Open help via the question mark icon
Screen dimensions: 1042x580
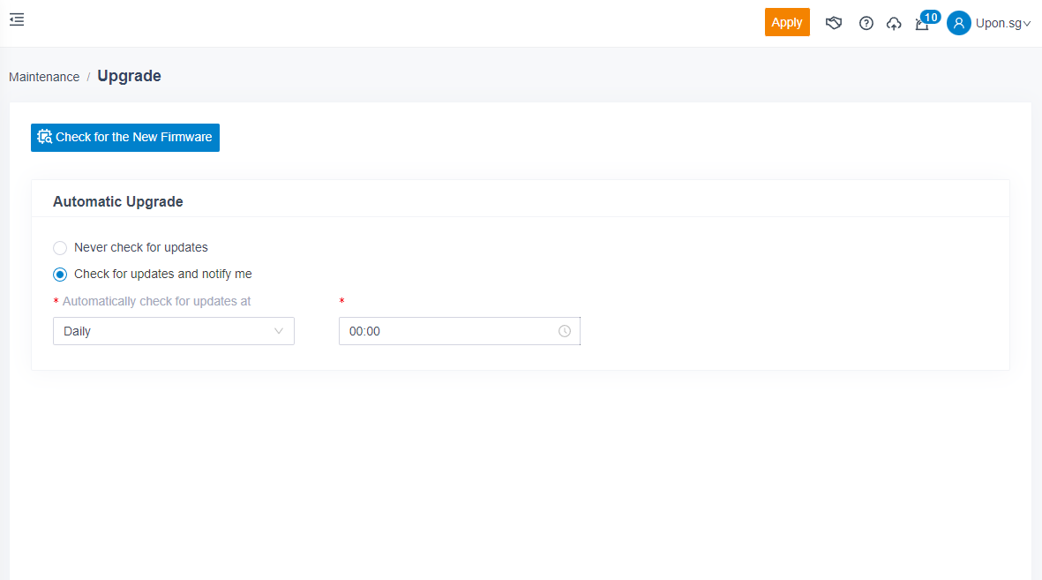coord(866,23)
